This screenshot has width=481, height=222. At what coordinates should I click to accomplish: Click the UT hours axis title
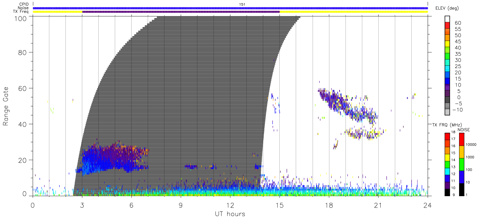(x=230, y=214)
